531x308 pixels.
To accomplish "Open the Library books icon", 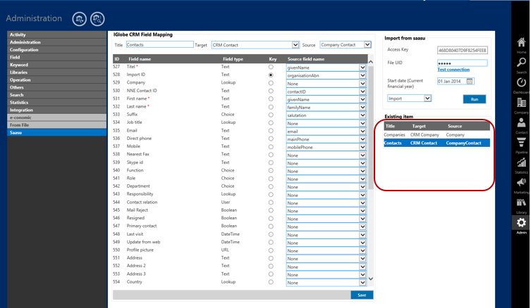I will point(521,203).
